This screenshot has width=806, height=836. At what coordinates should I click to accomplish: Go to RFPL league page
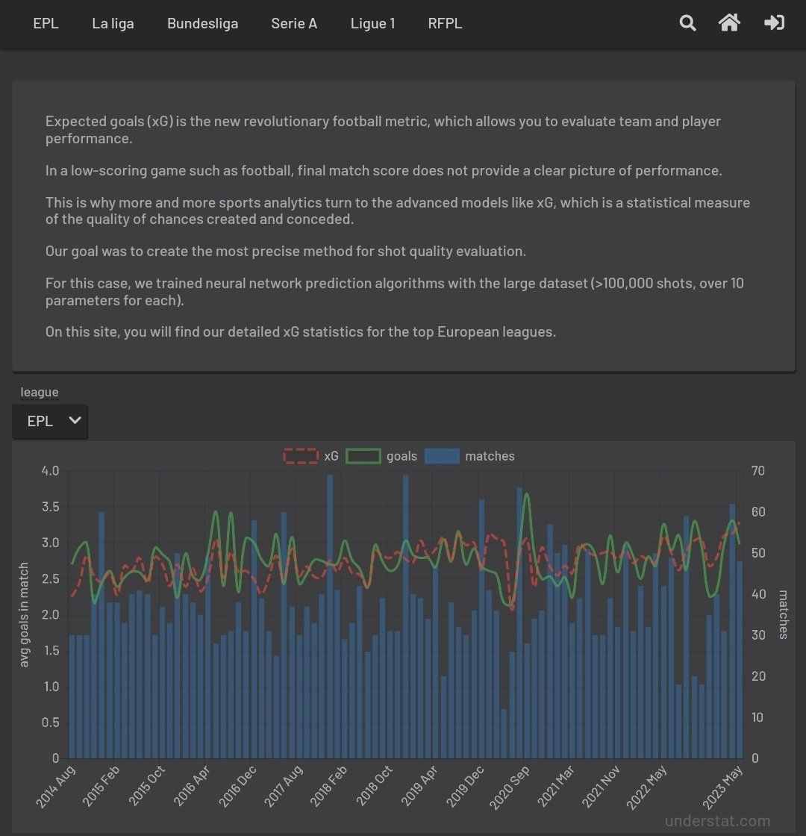coord(445,24)
